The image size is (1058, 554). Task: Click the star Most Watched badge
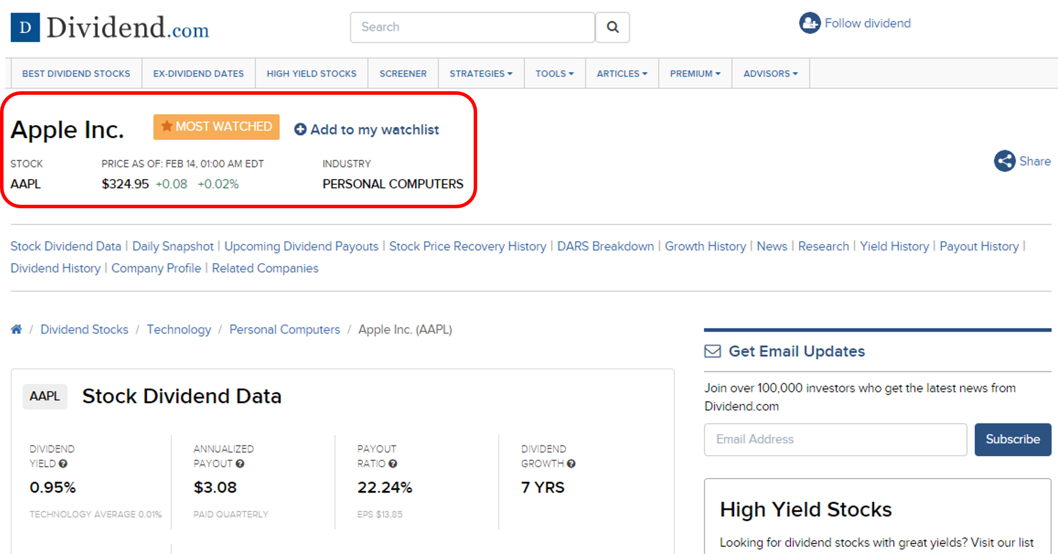(217, 127)
